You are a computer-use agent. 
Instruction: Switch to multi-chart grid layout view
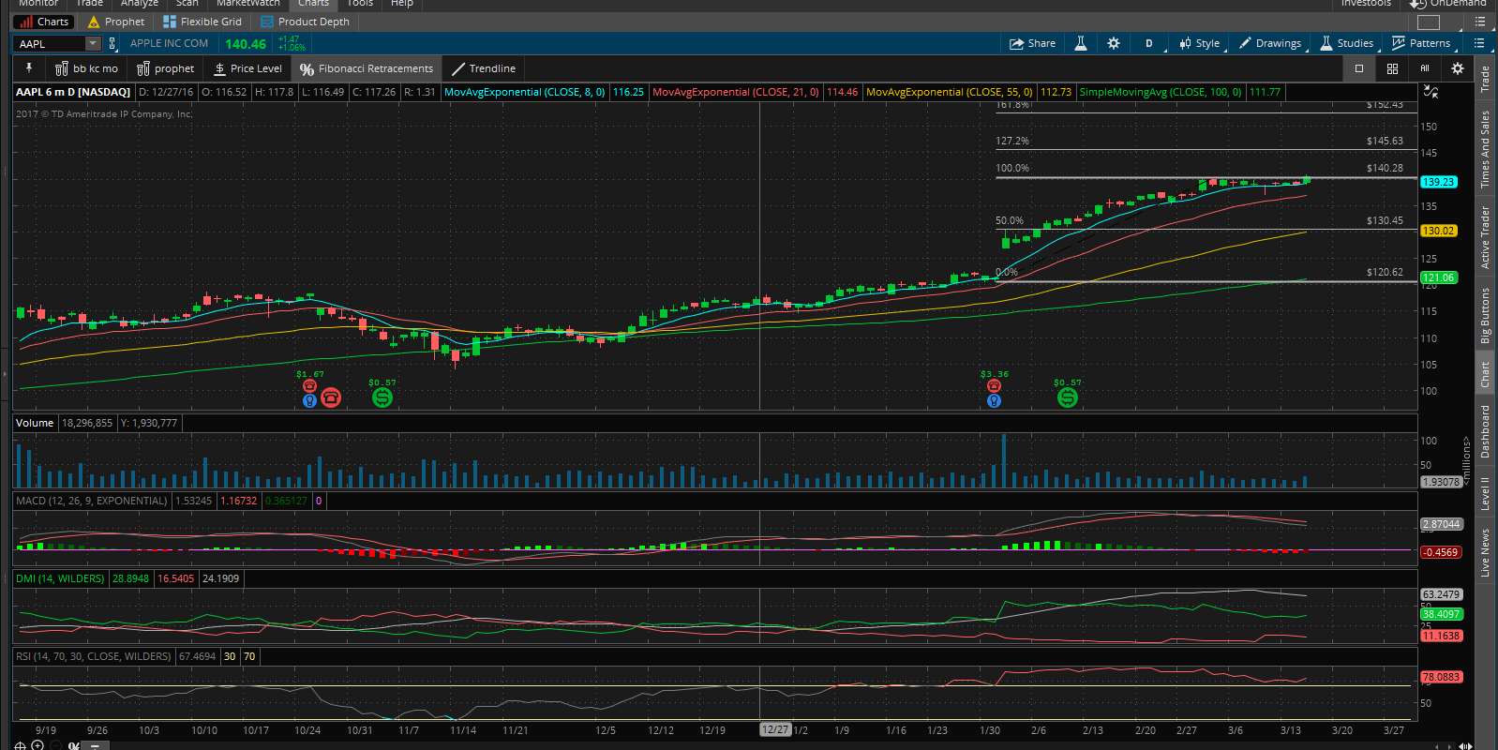[x=1392, y=68]
